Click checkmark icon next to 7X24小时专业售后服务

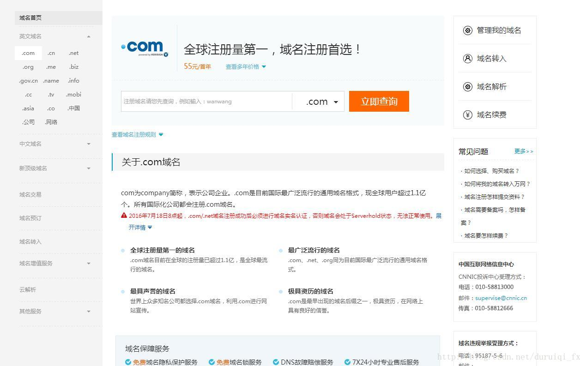(x=347, y=362)
